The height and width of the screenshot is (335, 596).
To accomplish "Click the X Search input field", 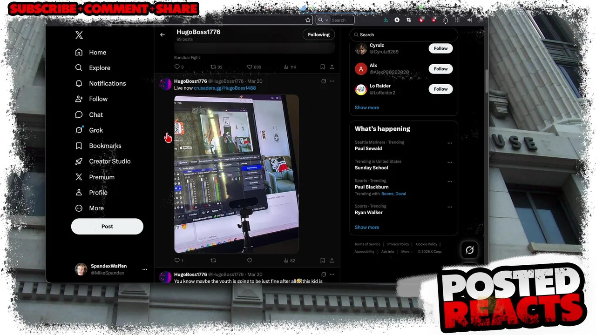I will point(404,35).
